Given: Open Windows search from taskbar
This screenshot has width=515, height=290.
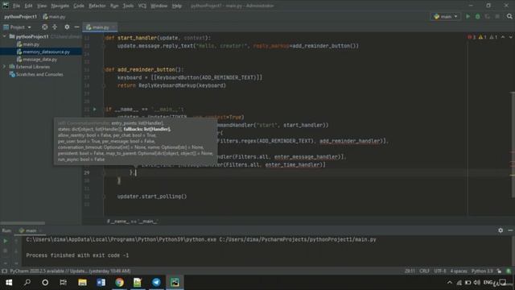Looking at the screenshot, I should [x=27, y=283].
